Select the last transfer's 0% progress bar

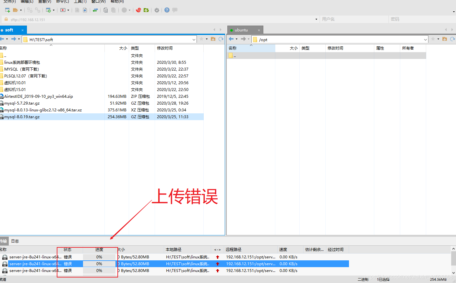[99, 271]
